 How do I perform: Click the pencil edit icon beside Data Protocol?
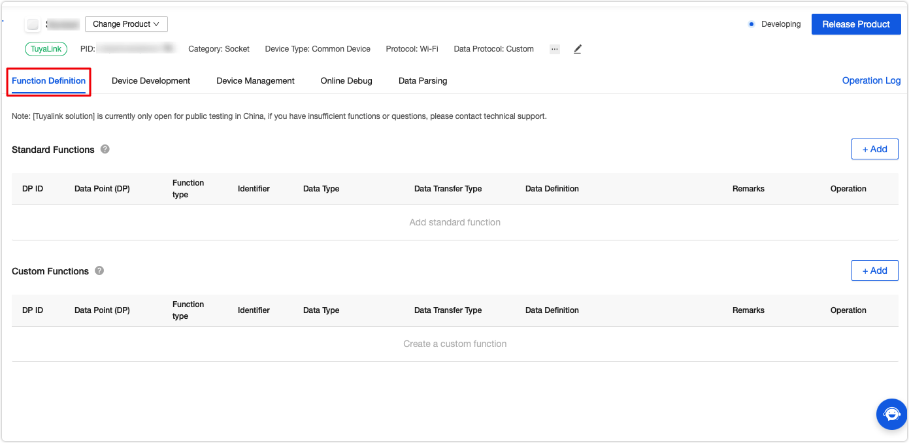point(578,49)
